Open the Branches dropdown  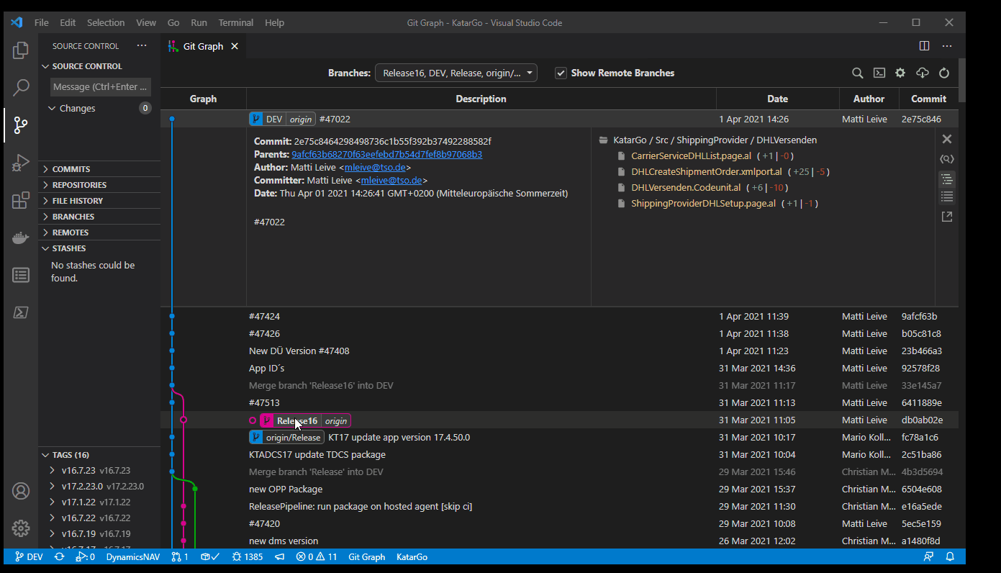456,73
